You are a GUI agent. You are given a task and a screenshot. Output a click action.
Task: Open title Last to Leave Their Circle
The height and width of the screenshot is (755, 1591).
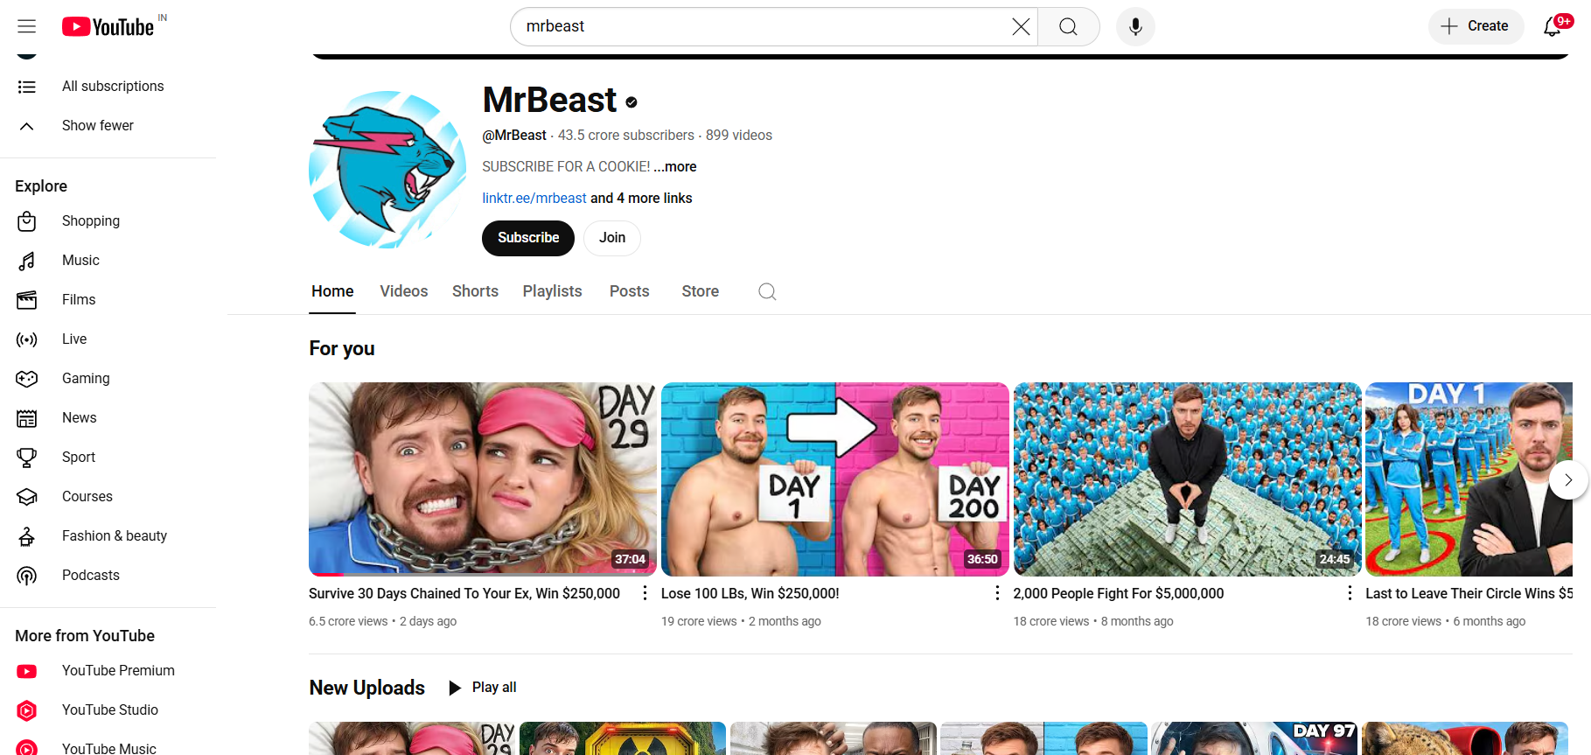point(1469,594)
